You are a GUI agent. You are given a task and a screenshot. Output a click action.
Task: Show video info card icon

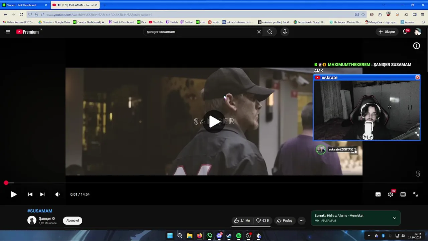417,46
